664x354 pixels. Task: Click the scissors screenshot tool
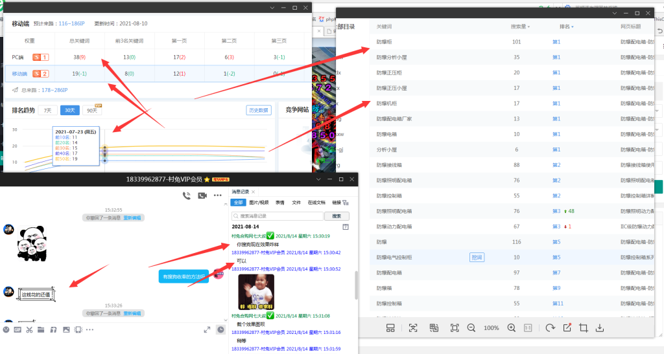click(30, 329)
